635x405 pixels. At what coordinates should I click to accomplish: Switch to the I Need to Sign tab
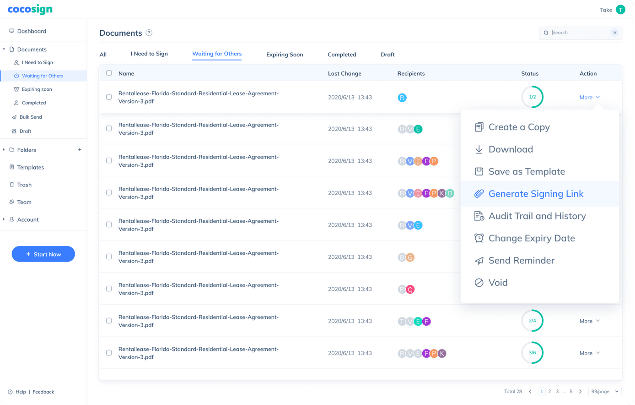[149, 54]
